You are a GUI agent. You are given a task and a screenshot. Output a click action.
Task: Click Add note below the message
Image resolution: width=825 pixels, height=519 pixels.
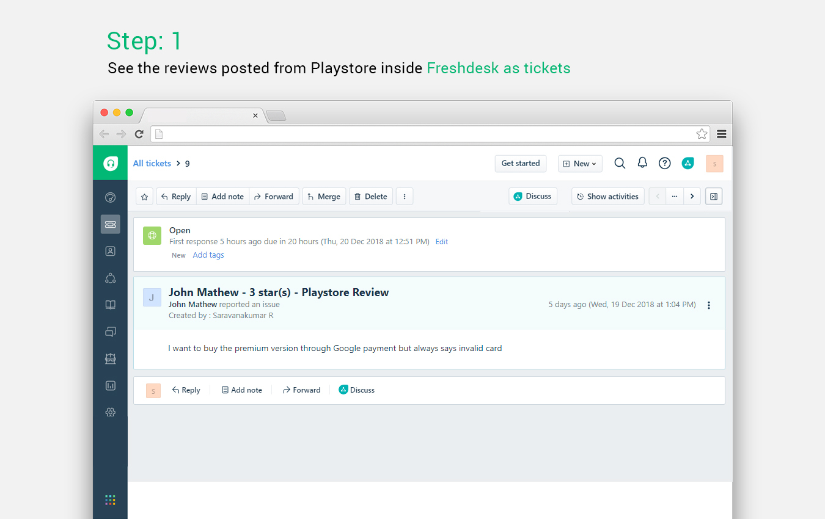tap(241, 390)
